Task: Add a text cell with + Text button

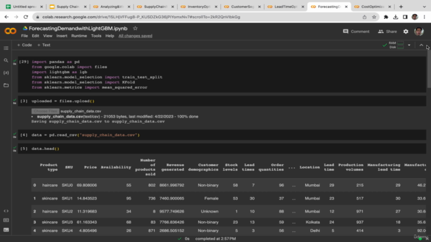Action: (44, 45)
